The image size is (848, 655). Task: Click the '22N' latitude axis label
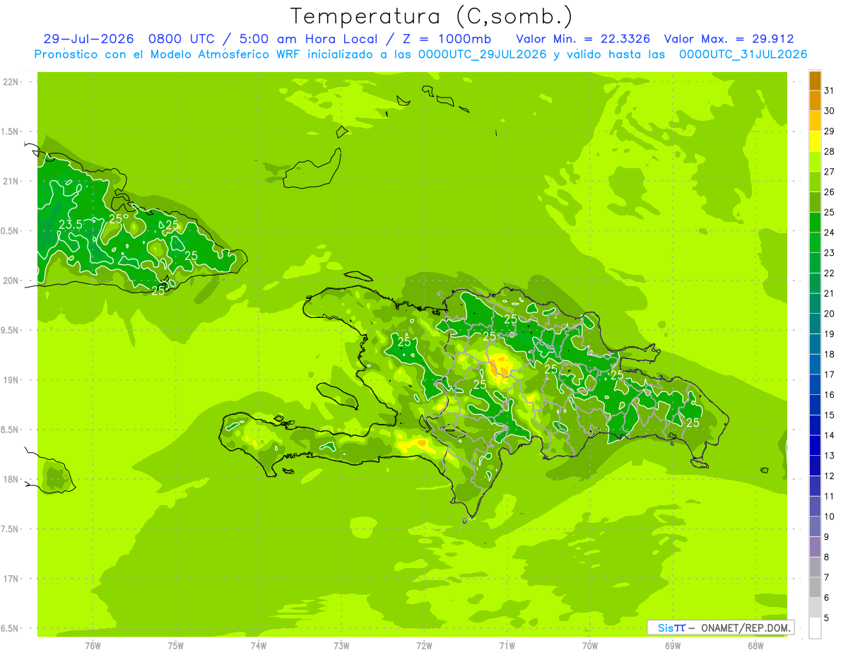coord(10,82)
